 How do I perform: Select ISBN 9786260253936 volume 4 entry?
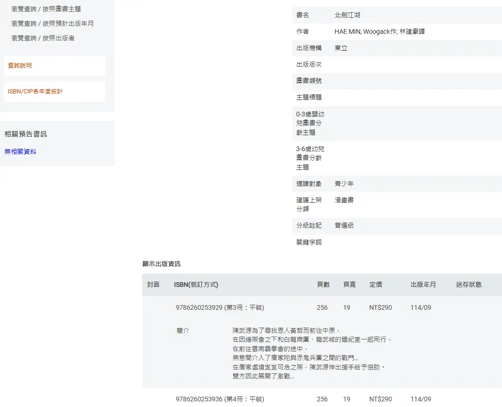pos(220,399)
